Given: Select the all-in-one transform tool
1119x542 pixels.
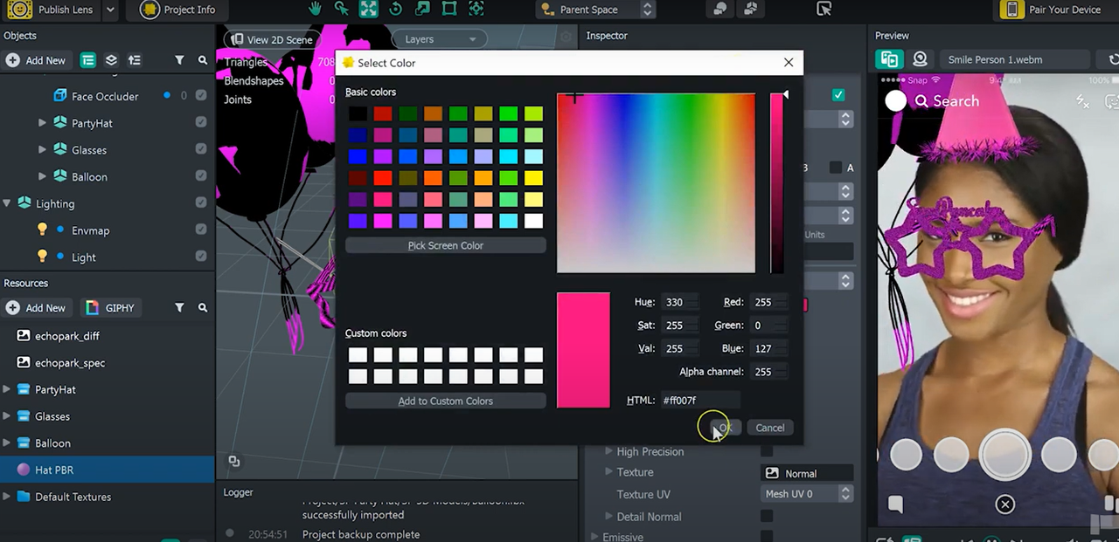Looking at the screenshot, I should (x=476, y=9).
